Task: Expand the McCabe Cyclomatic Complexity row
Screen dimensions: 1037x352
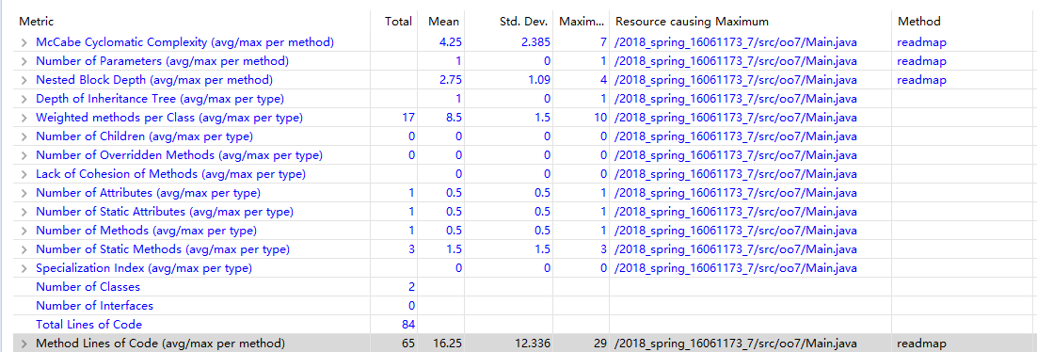Action: [x=24, y=42]
